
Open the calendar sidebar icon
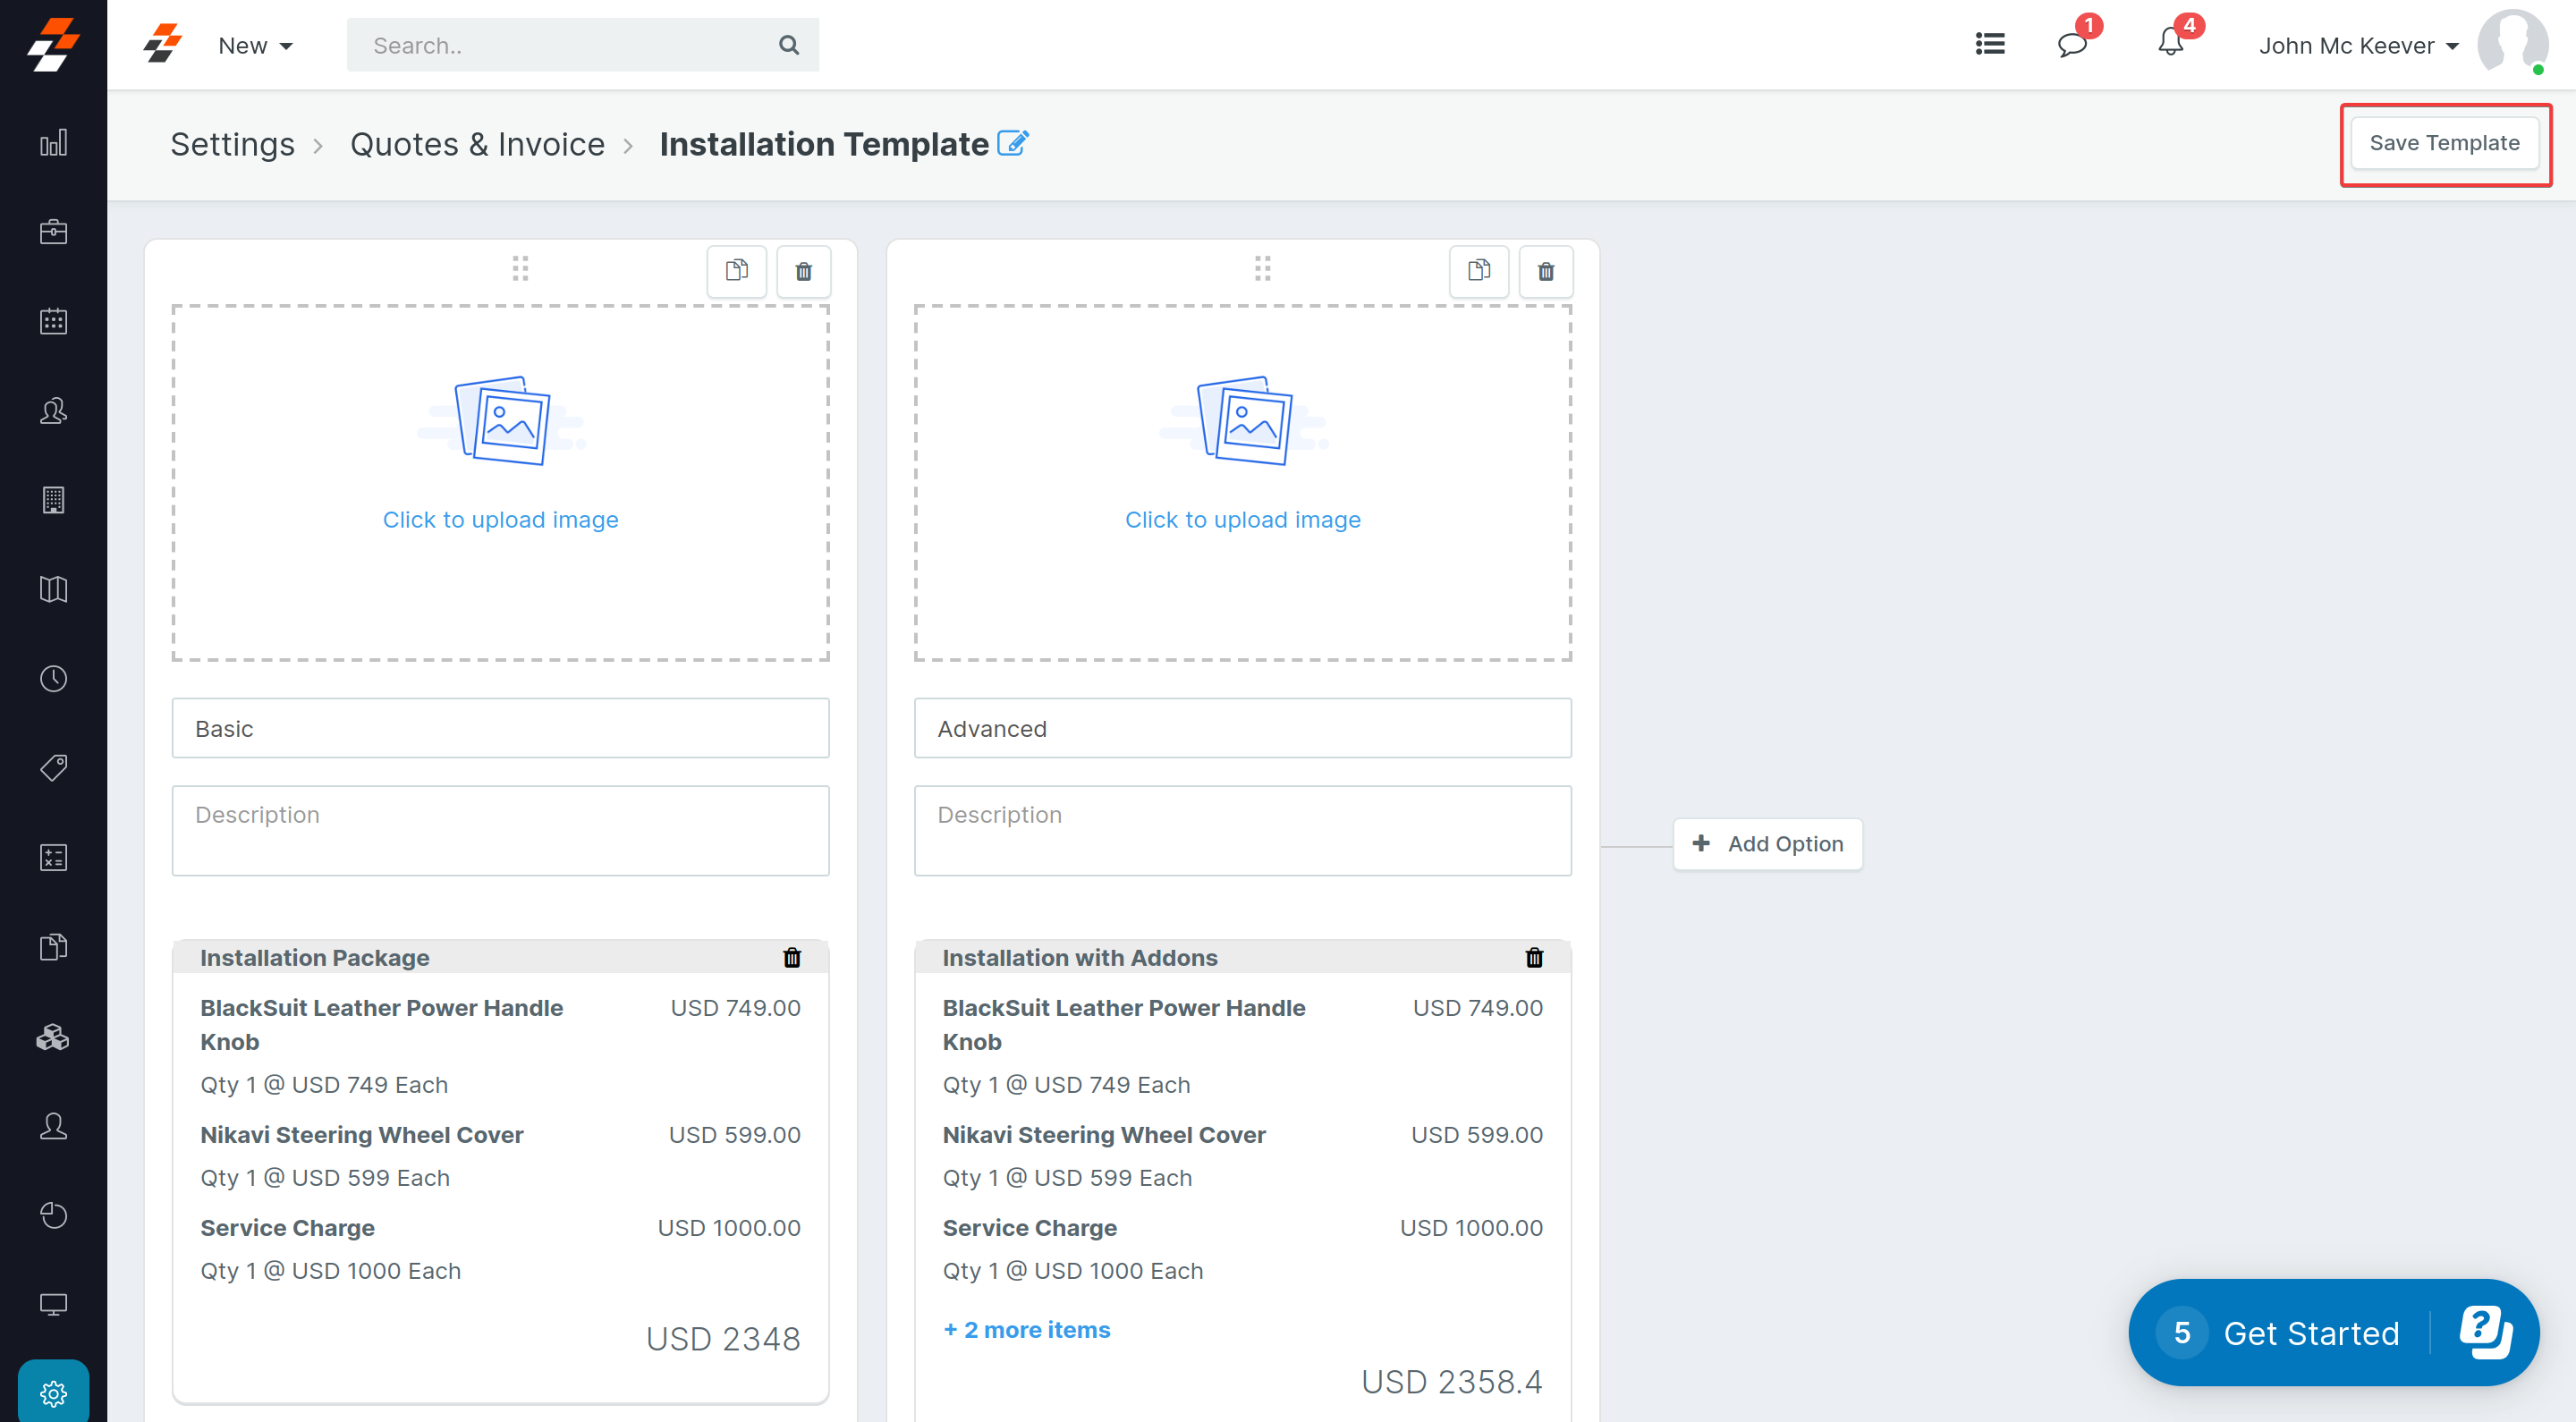(x=53, y=321)
